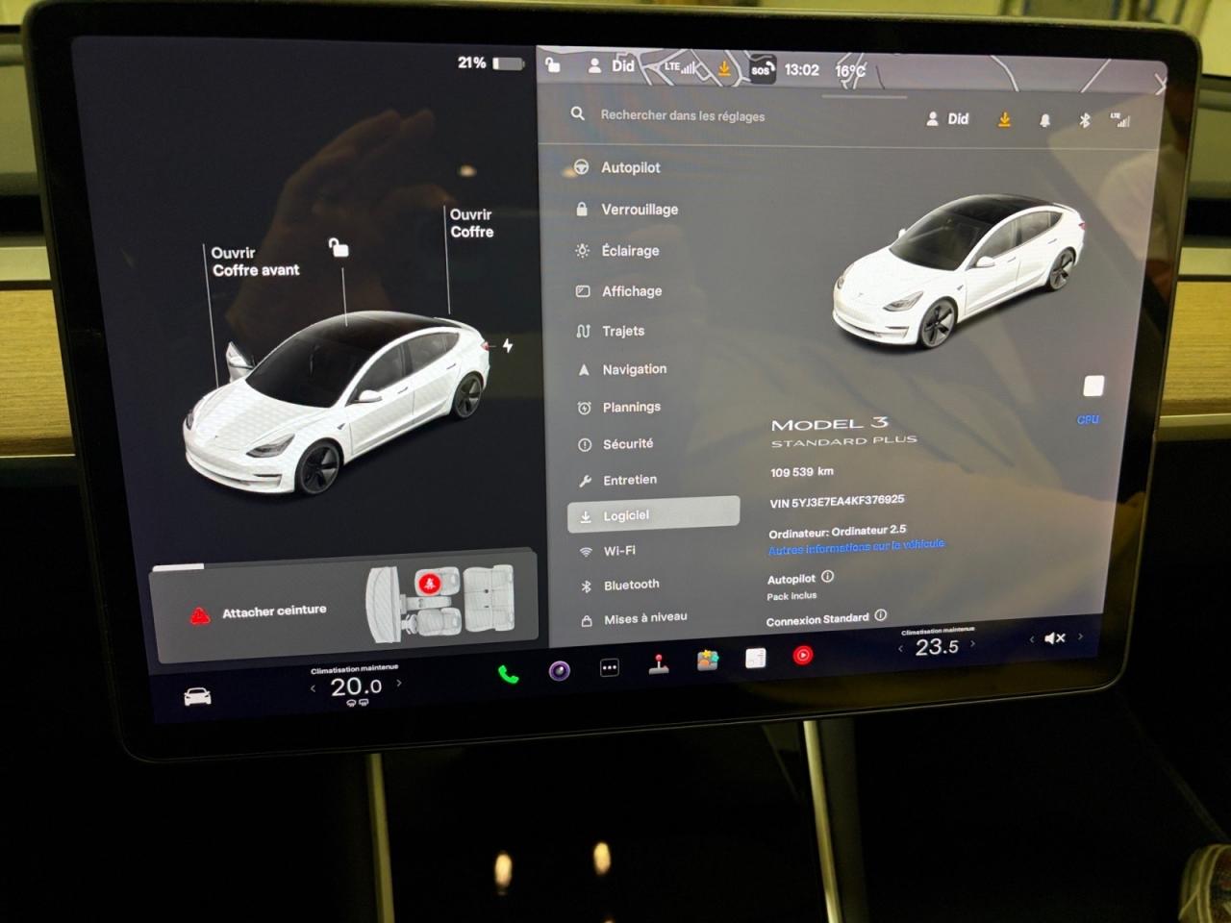Select the Autopilot settings menu
Viewport: 1231px width, 923px height.
point(630,167)
